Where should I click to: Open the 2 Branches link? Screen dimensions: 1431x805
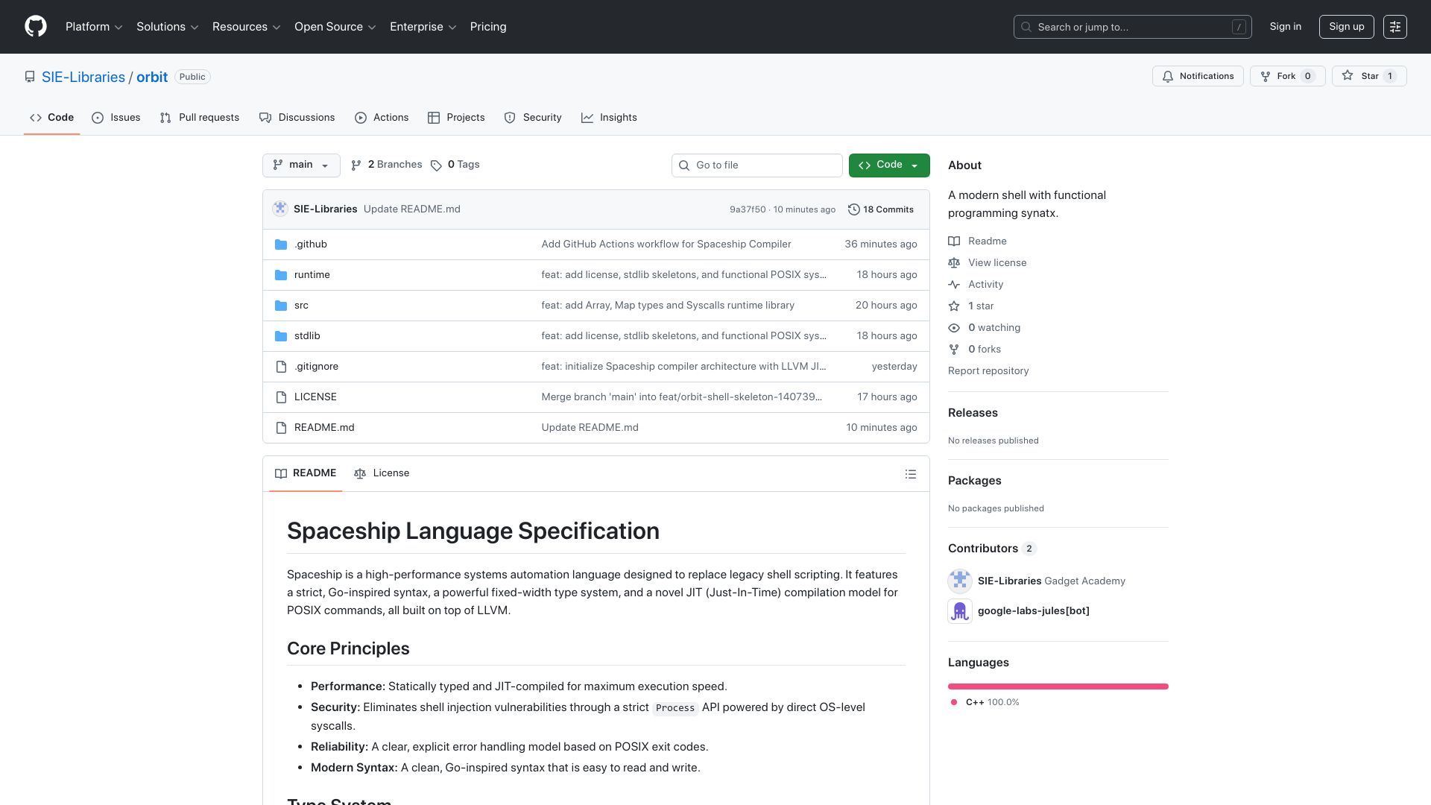387,165
